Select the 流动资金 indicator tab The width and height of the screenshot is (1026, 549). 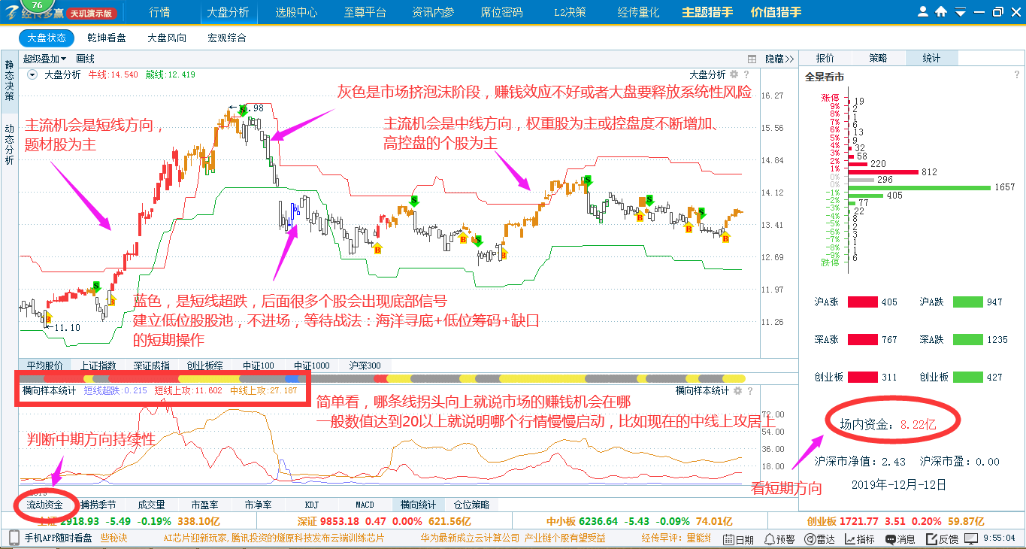[45, 505]
